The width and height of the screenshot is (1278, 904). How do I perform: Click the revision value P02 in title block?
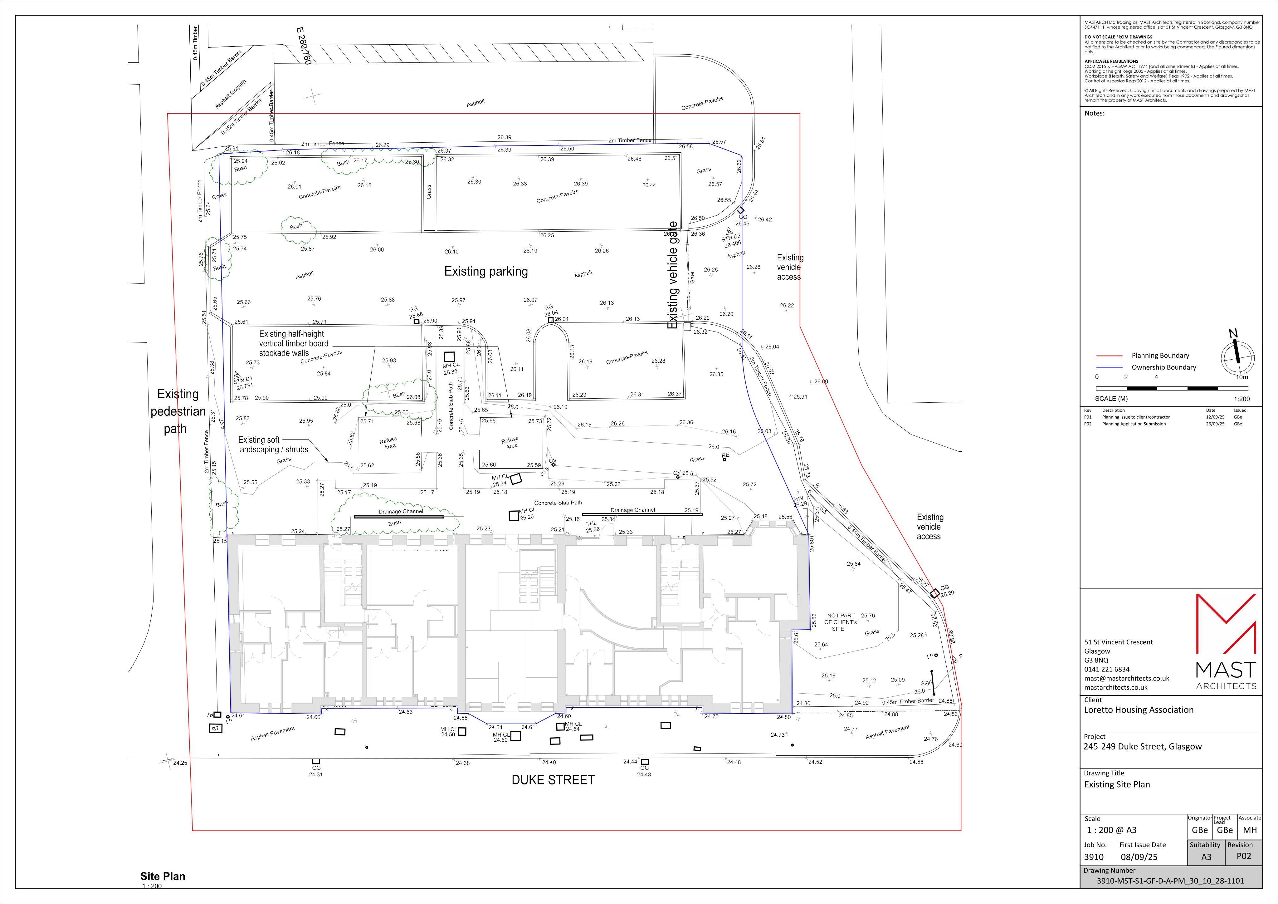pos(1243,856)
